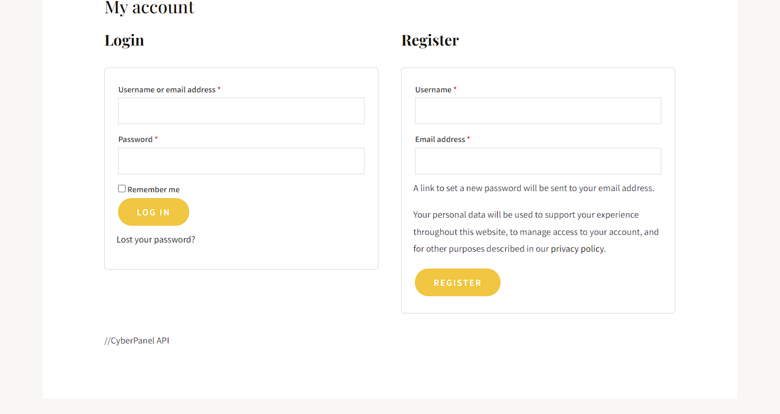Viewport: 780px width, 414px height.
Task: Open the privacy policy link
Action: point(577,249)
